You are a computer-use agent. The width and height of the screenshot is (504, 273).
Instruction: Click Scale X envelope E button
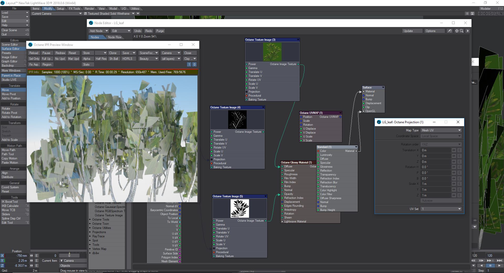(459, 184)
